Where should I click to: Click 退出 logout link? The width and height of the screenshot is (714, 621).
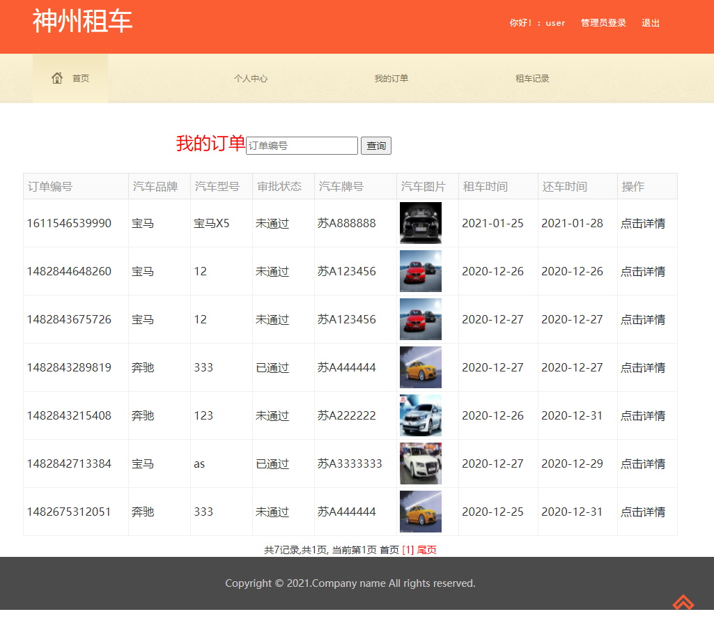click(651, 23)
